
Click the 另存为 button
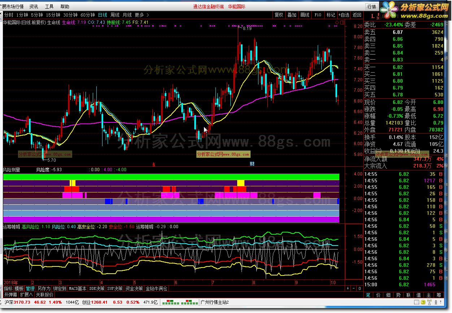(x=44, y=288)
